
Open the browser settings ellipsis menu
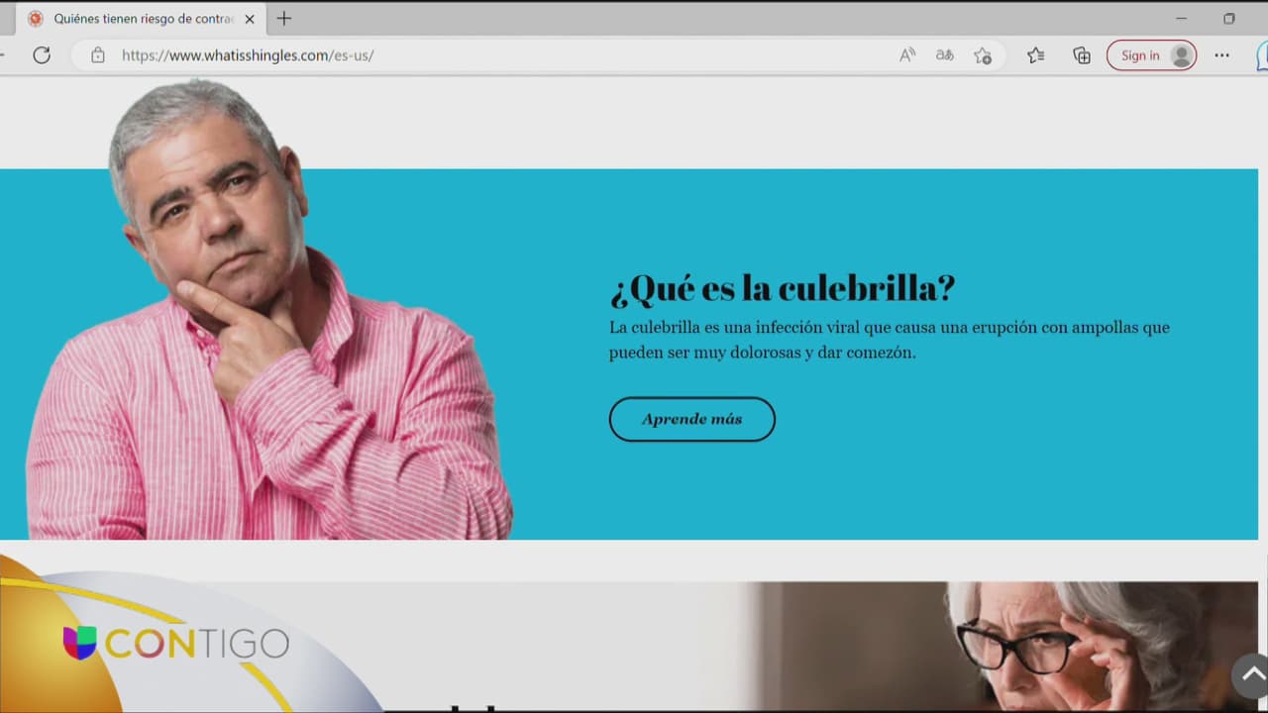tap(1221, 55)
